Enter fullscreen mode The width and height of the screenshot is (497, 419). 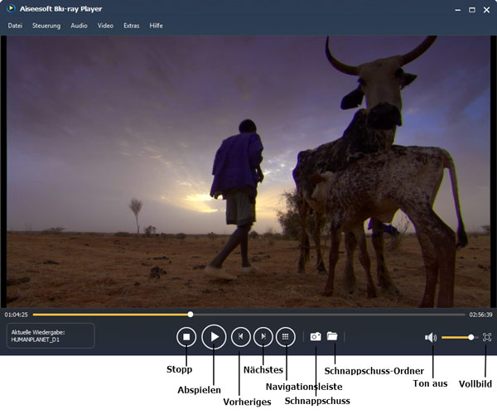pyautogui.click(x=487, y=337)
